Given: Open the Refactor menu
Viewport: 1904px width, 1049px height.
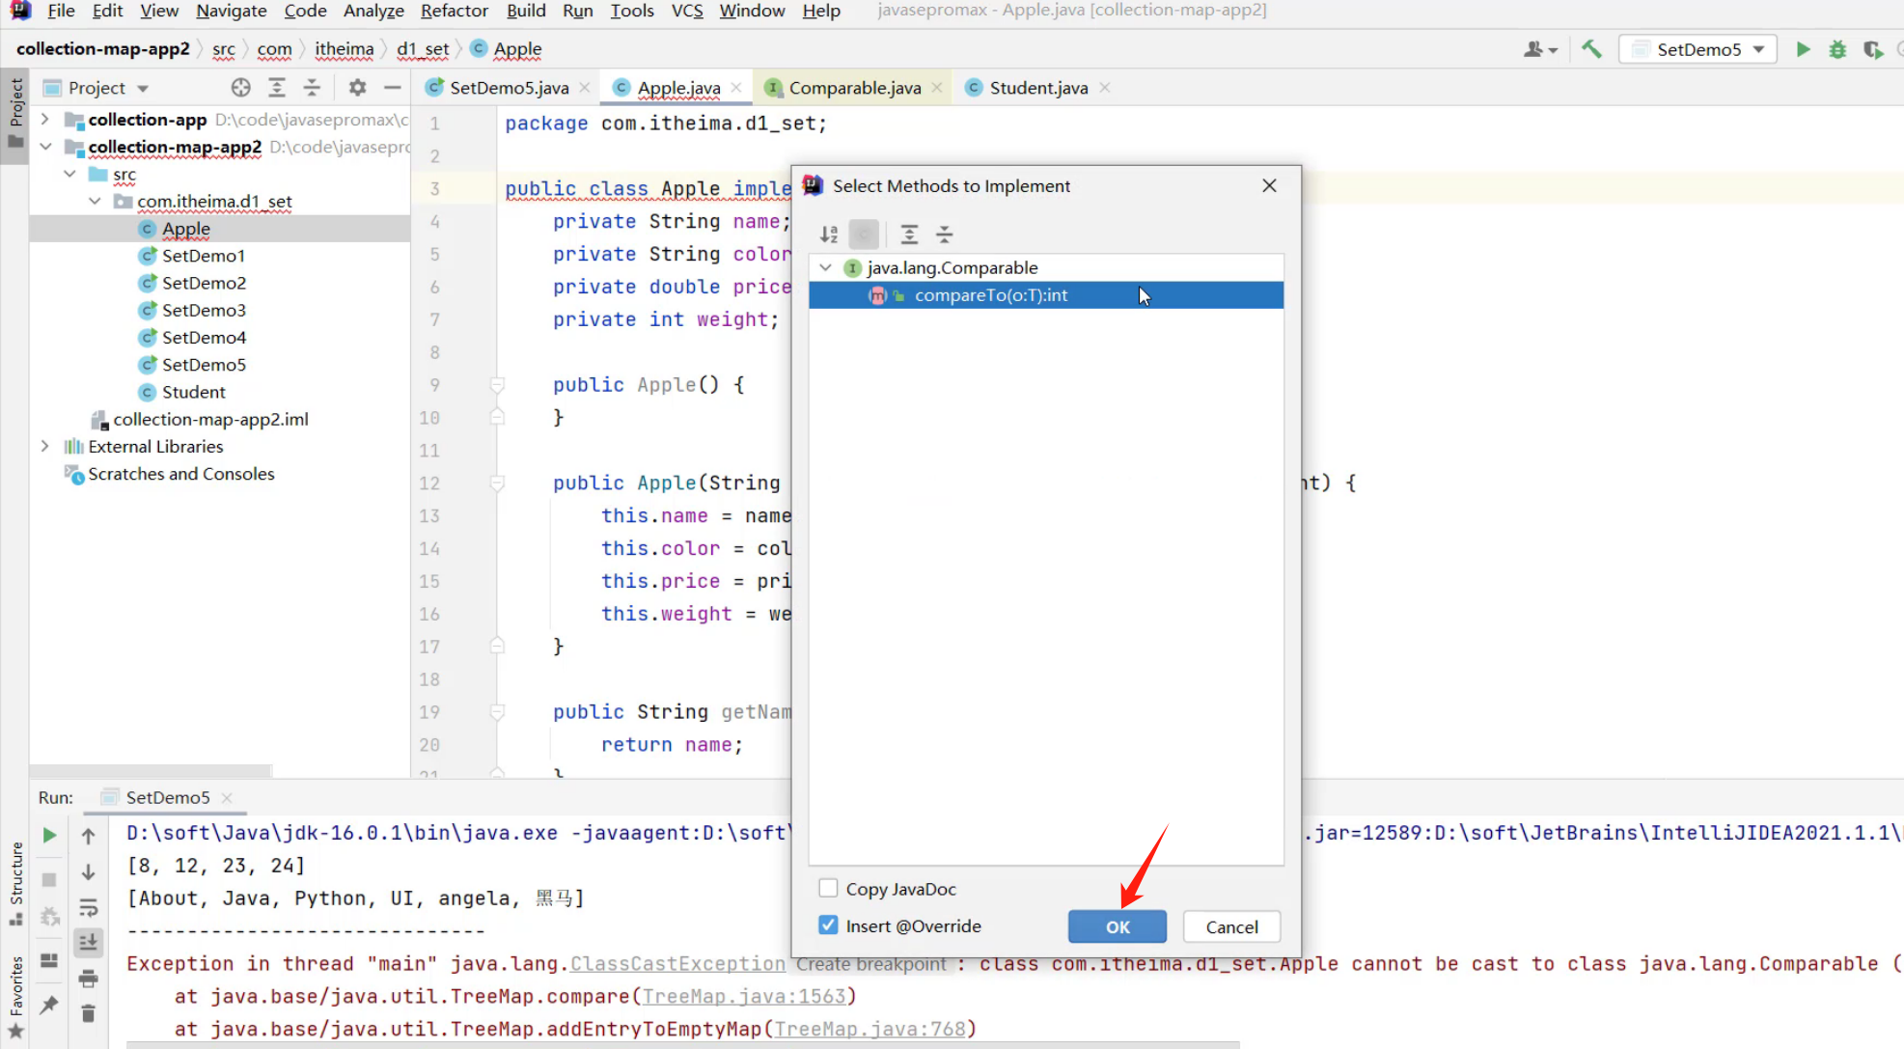Looking at the screenshot, I should click(454, 11).
